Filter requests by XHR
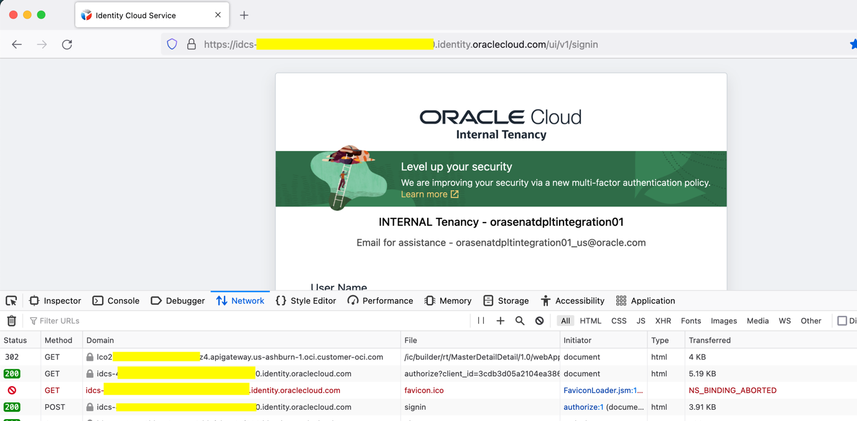Viewport: 857px width, 421px height. 663,321
